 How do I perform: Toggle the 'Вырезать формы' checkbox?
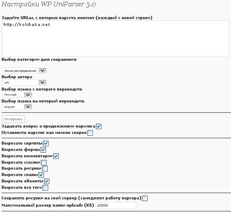[x=43, y=150]
